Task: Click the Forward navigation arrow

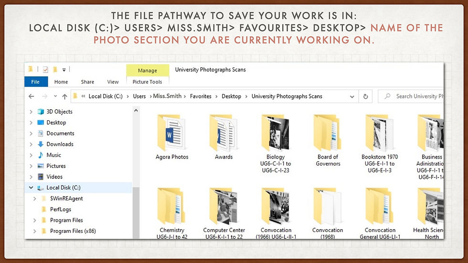Action: pyautogui.click(x=45, y=96)
